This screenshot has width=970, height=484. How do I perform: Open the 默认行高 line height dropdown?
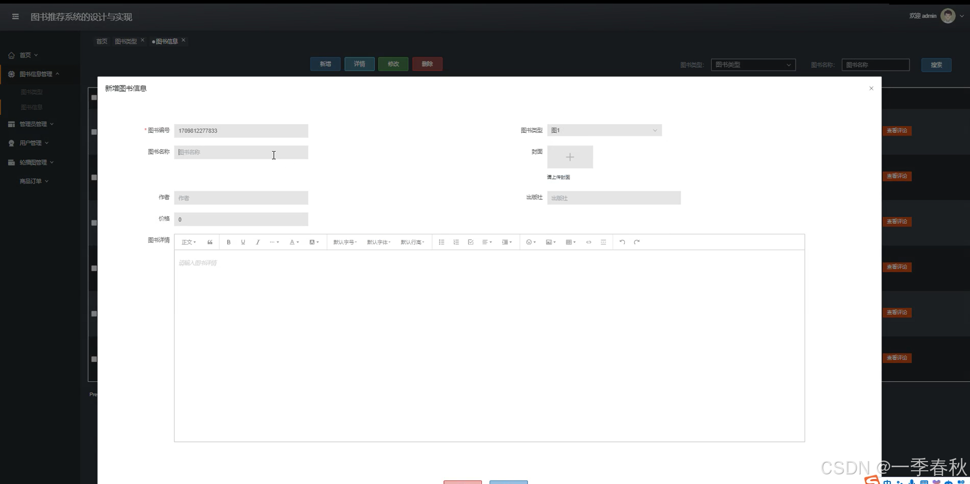pyautogui.click(x=412, y=242)
